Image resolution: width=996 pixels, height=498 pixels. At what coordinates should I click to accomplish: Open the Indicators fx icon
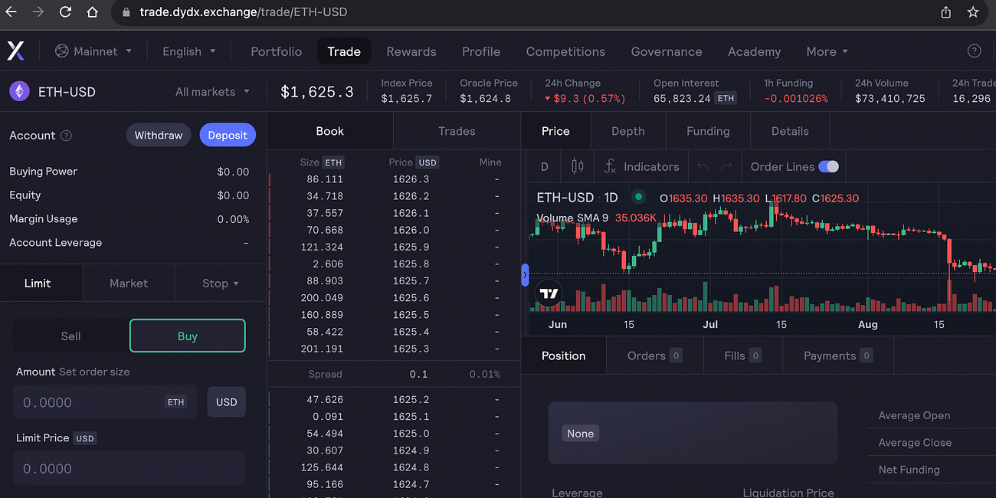[611, 166]
